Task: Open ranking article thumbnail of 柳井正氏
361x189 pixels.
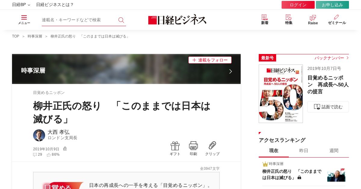Action: coord(336,175)
